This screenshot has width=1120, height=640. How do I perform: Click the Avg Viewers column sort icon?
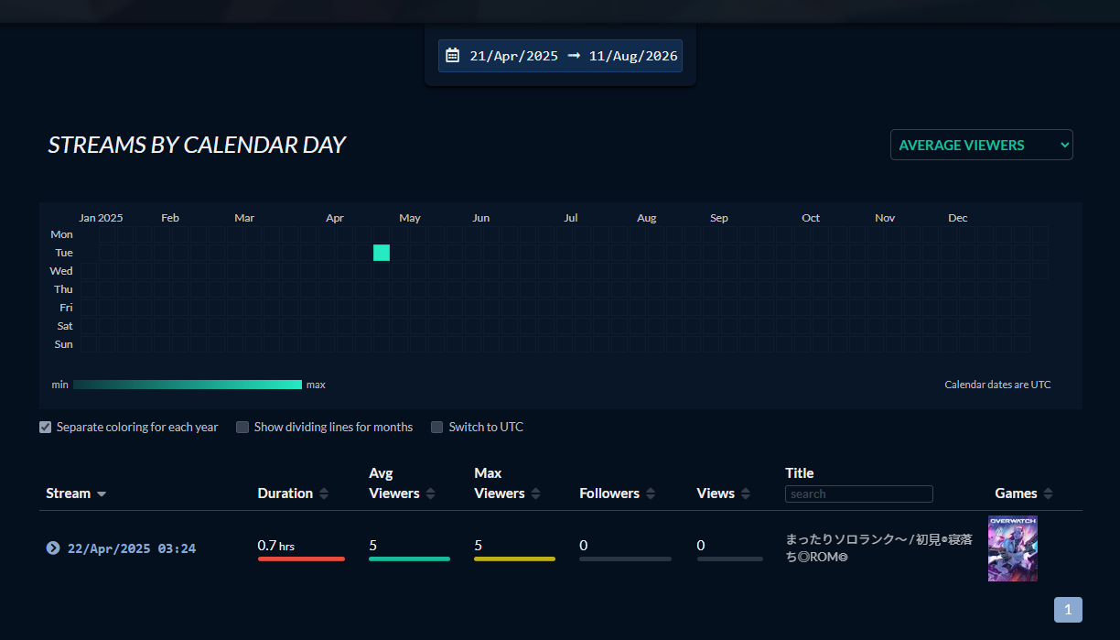(x=430, y=494)
